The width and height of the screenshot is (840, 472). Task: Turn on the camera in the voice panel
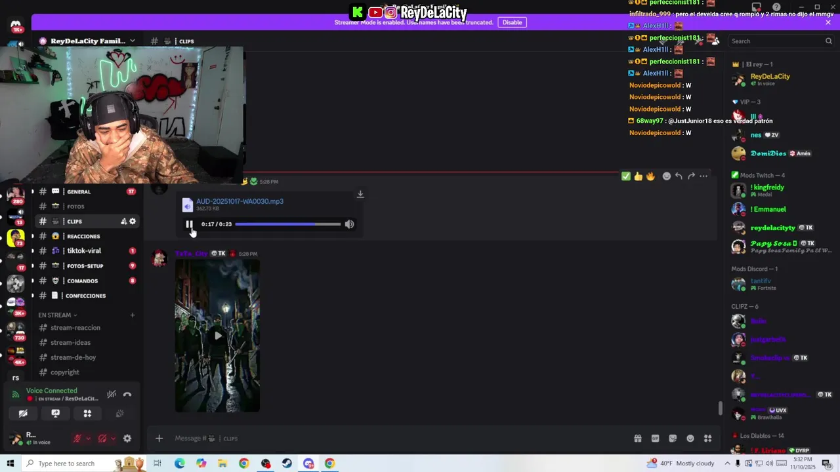(x=23, y=414)
